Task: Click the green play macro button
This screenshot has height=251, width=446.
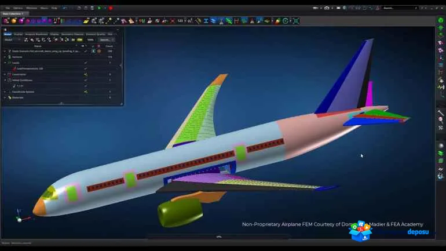Action: coord(99,8)
